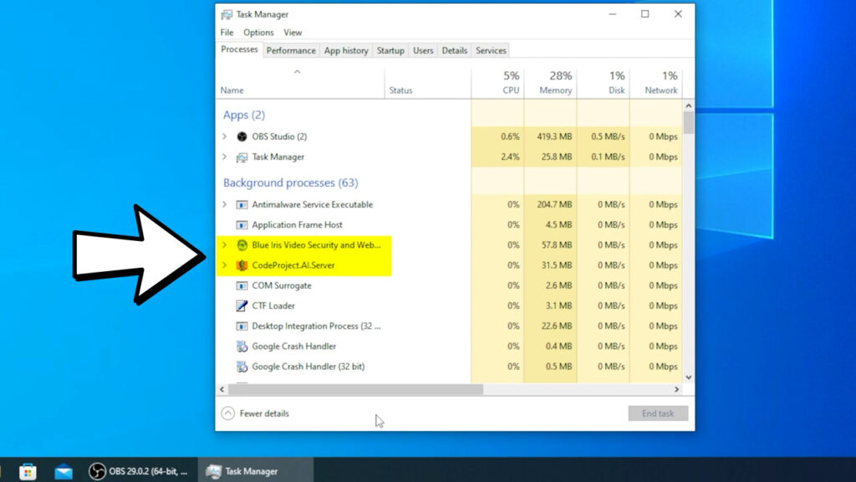Expand the CodeProject.AI.Server process tree
856x482 pixels.
coord(224,265)
